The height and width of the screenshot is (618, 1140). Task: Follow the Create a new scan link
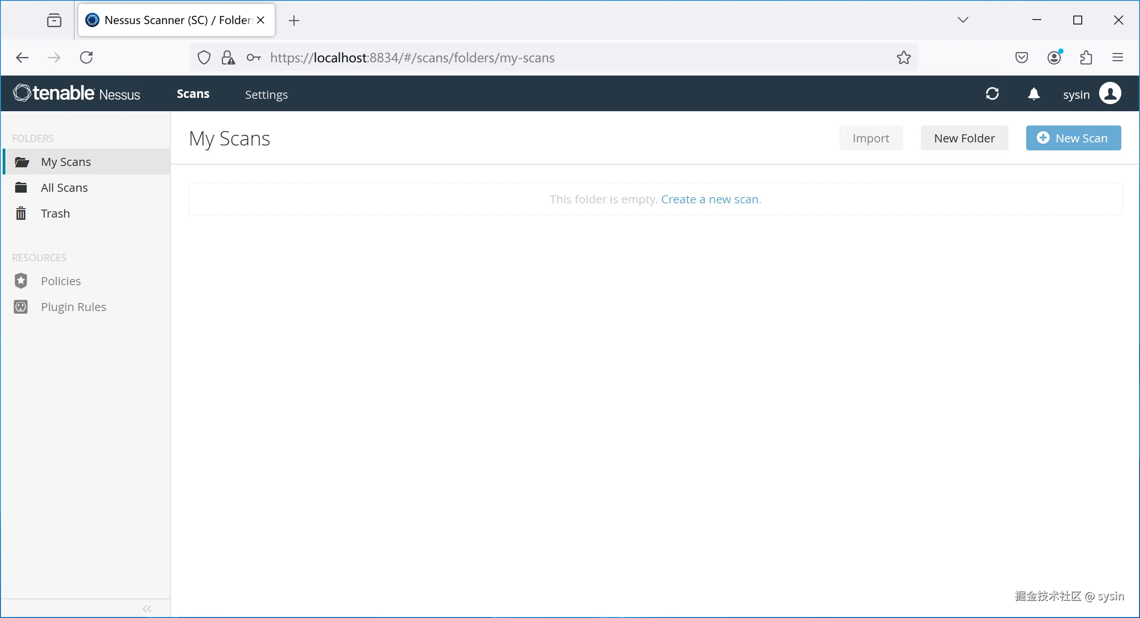click(x=710, y=199)
